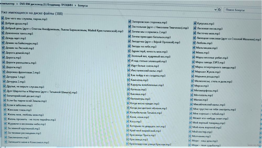Click the icon of Довоенное танго.mp3

[3, 33]
